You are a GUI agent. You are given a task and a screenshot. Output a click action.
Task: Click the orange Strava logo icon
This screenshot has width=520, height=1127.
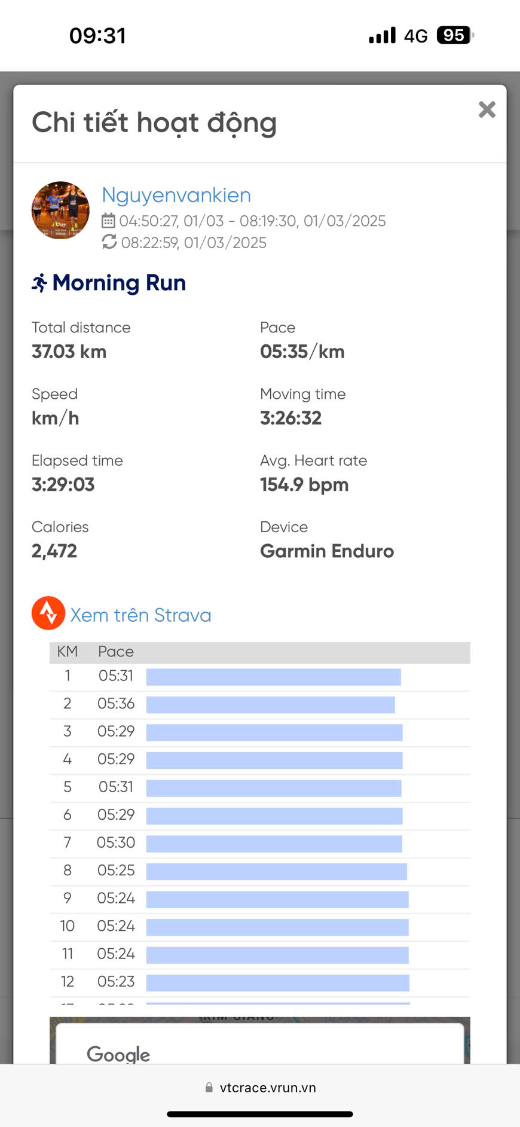[x=48, y=613]
